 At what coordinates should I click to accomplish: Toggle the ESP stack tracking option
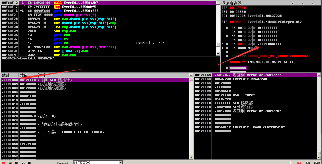coord(299,162)
